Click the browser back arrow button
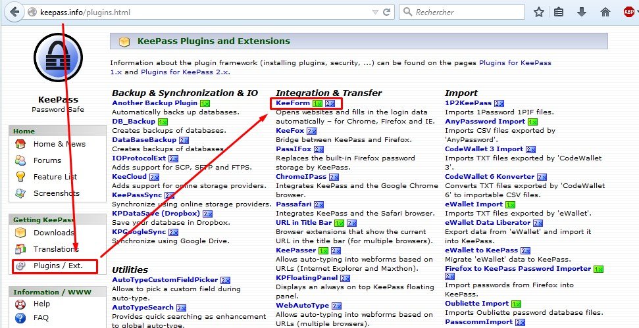This screenshot has width=639, height=328. point(14,12)
